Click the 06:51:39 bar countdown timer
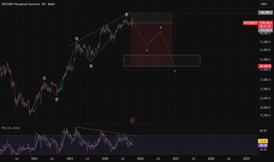Image resolution: width=274 pixels, height=162 pixels. 265,26
